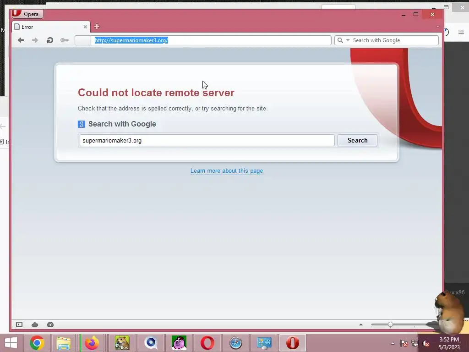The width and height of the screenshot is (469, 352).
Task: Launch Chrome from the taskbar
Action: [37, 343]
